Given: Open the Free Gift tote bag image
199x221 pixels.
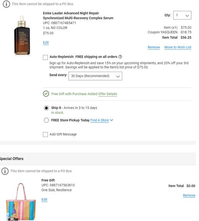Looking at the screenshot, I should [x=21, y=202].
